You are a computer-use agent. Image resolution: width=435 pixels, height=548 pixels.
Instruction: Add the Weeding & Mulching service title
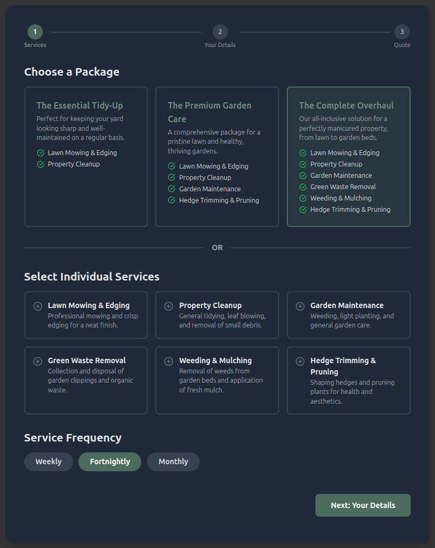click(215, 360)
